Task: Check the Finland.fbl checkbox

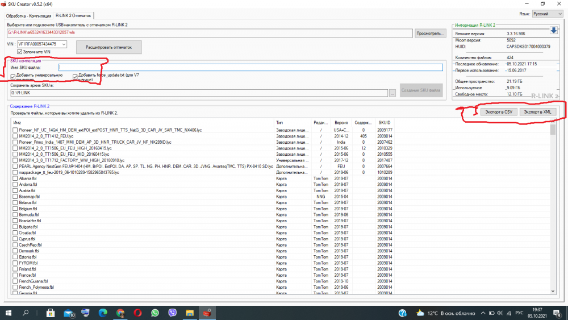Action: (15, 269)
